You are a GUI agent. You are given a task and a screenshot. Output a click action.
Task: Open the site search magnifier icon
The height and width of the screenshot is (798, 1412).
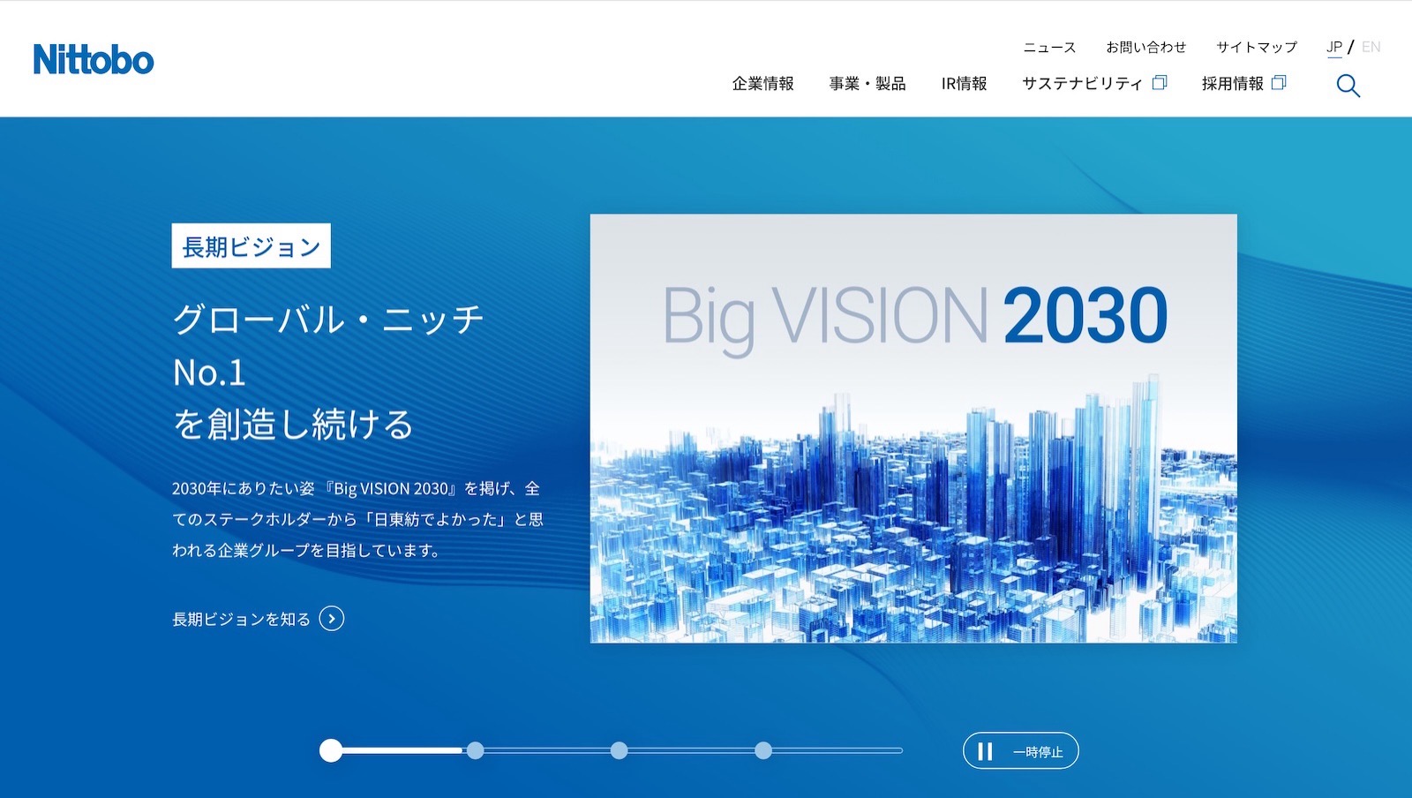(x=1348, y=86)
